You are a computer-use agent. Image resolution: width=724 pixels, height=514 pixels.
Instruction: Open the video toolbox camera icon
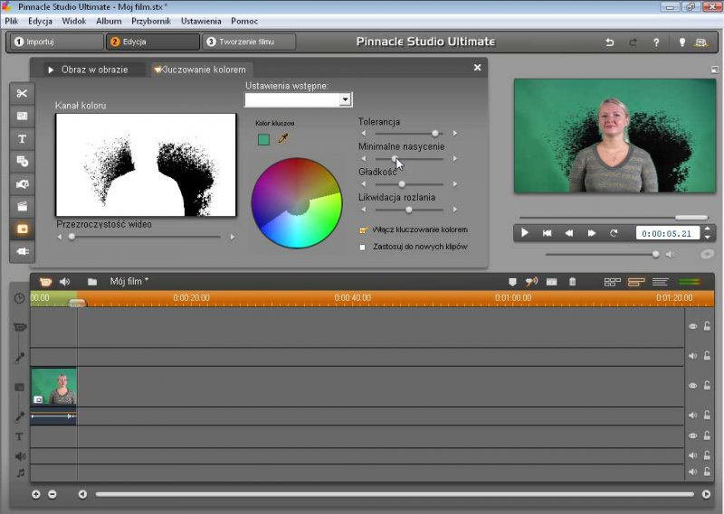tap(45, 281)
